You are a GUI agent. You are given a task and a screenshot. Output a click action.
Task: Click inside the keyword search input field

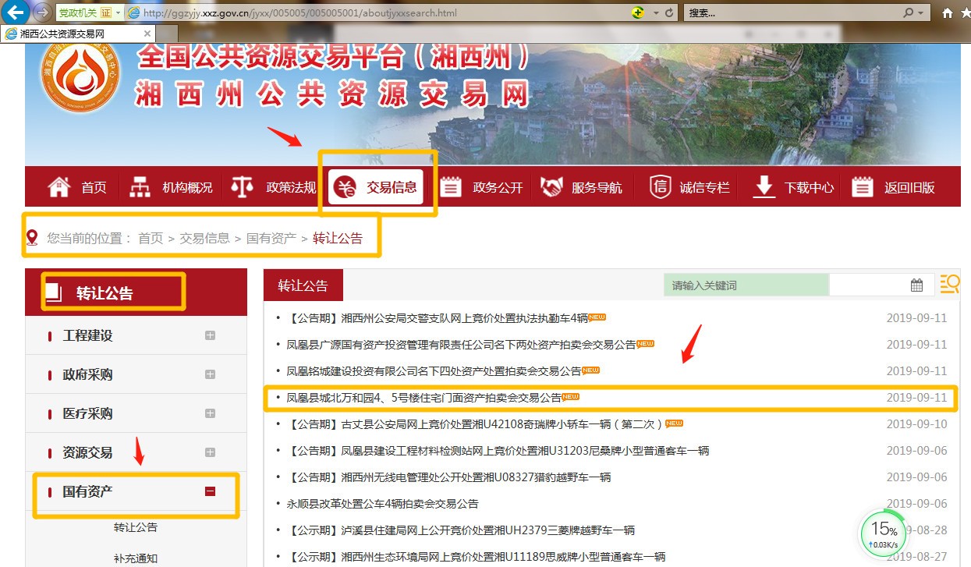tap(746, 284)
